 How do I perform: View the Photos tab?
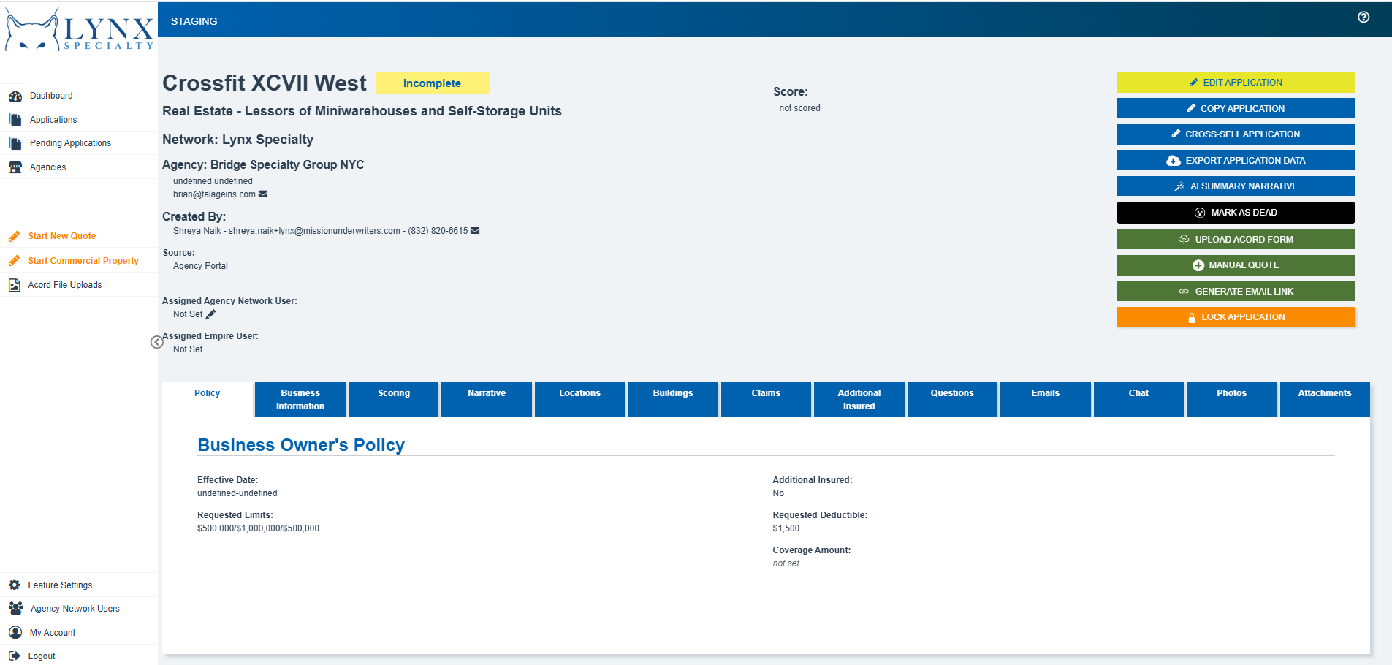[1232, 400]
